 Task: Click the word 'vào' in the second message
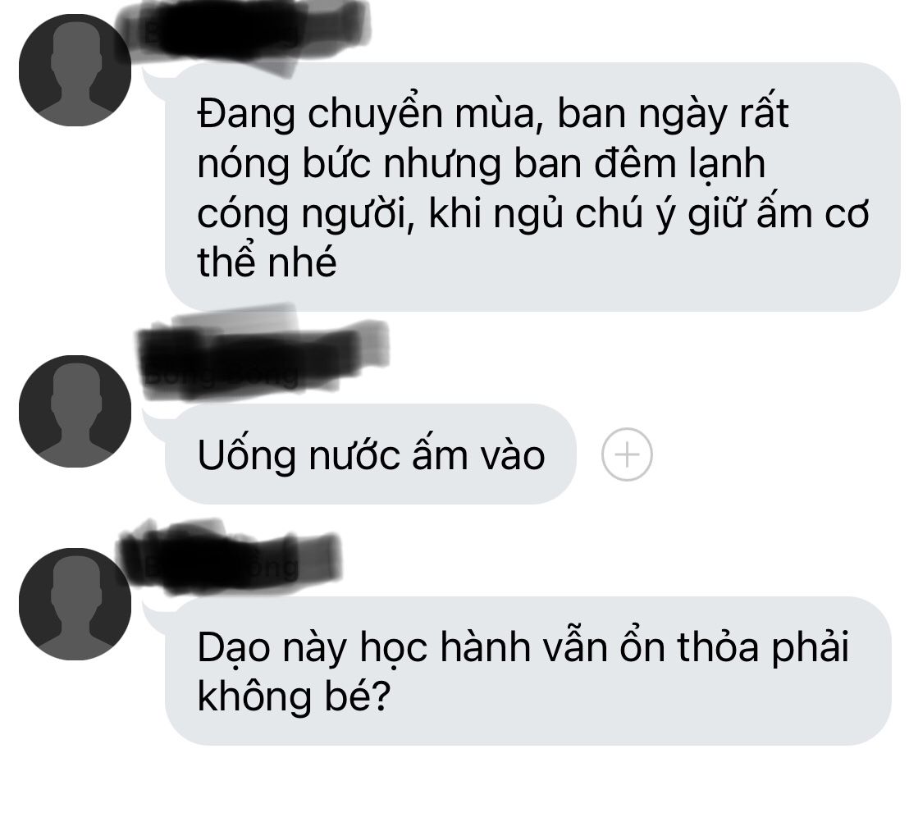pyautogui.click(x=513, y=455)
